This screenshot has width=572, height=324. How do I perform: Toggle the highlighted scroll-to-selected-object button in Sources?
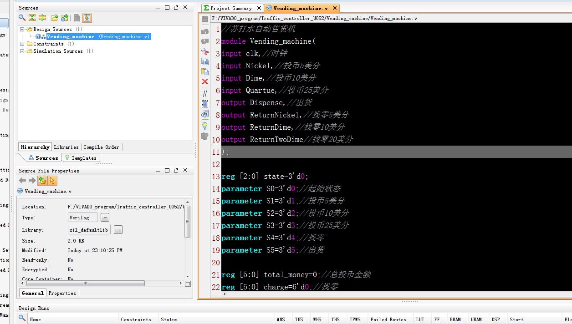click(x=87, y=18)
